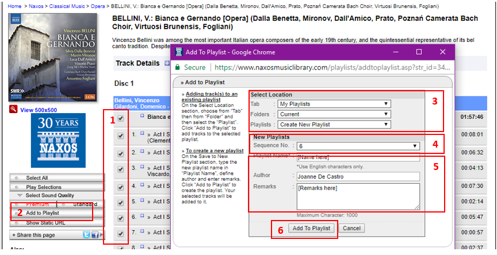This screenshot has width=497, height=255.
Task: Maximize the Add To Playlist Chrome window
Action: (x=419, y=52)
